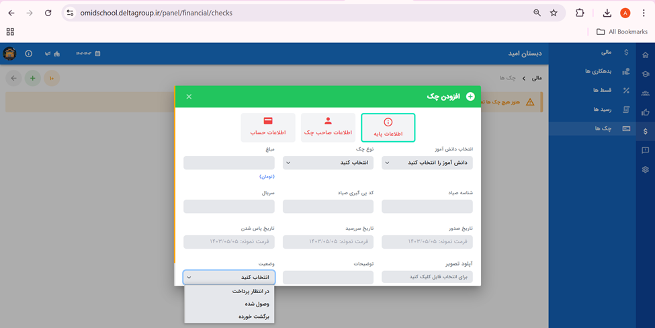The image size is (655, 328).
Task: Click the browser forward arrow
Action: point(30,13)
